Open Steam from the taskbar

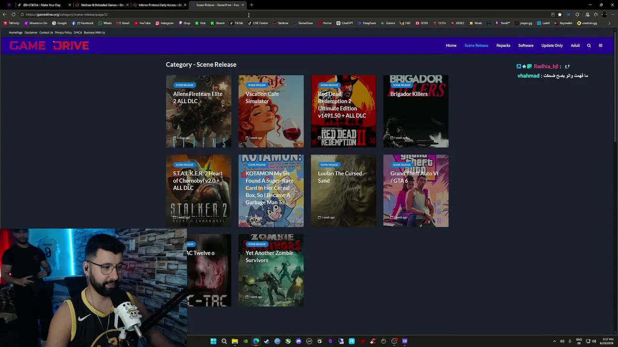267,341
